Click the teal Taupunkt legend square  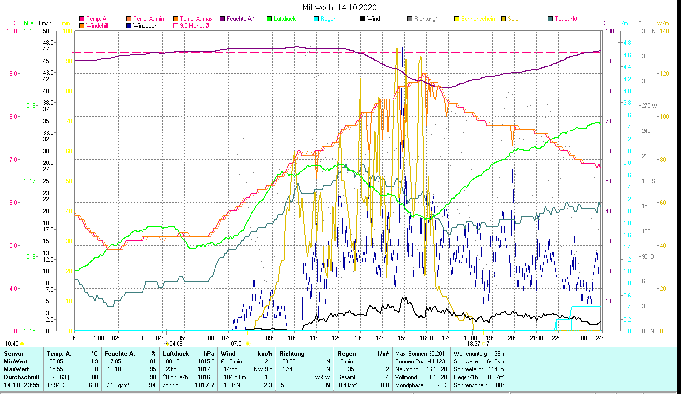coord(550,19)
